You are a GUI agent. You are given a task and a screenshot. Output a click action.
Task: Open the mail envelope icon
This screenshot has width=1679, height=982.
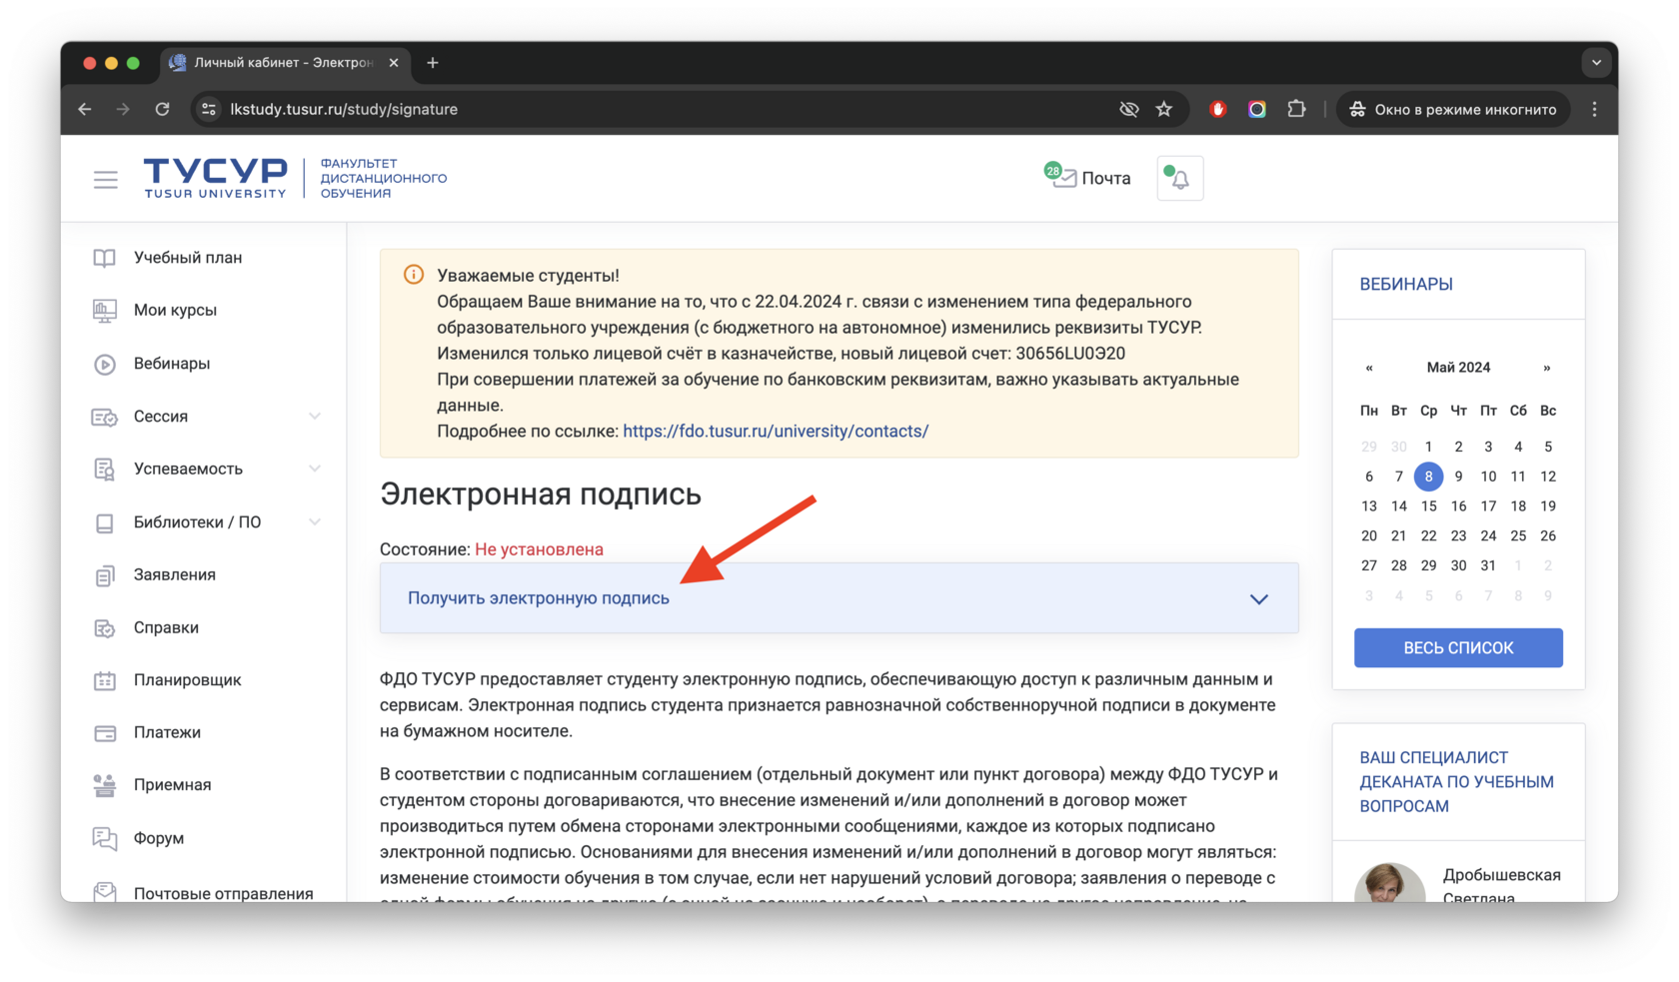pos(1064,179)
